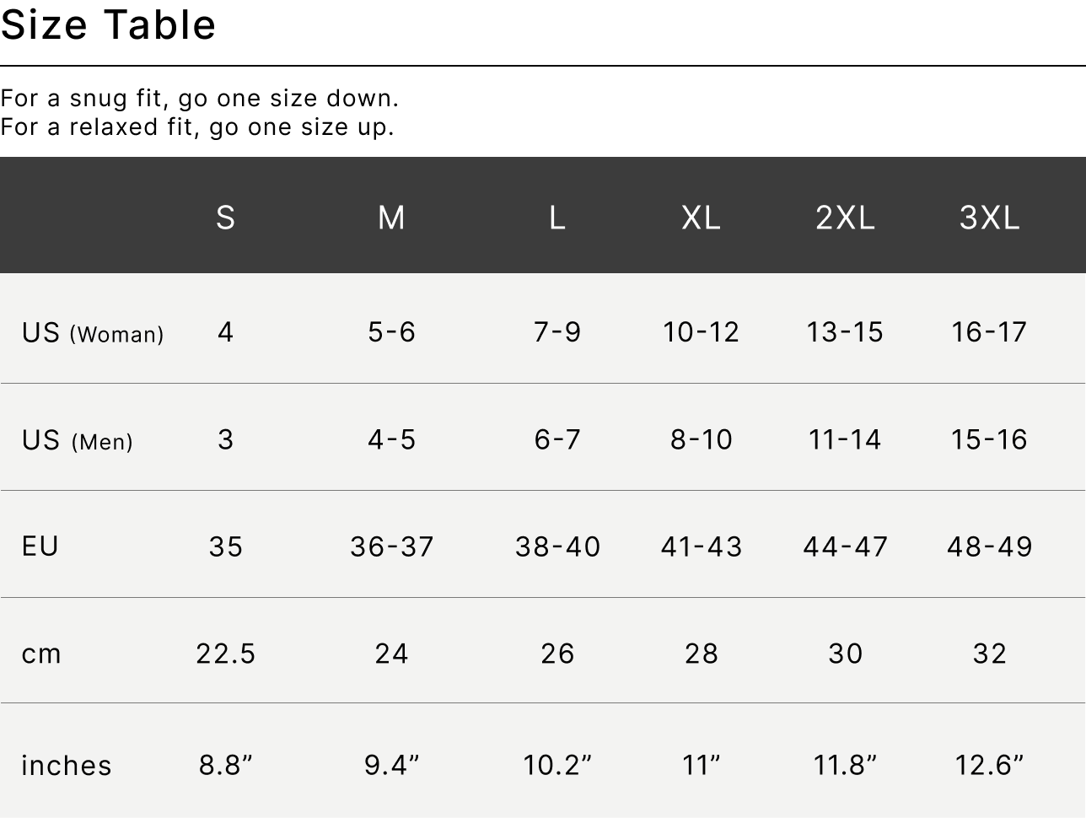The image size is (1086, 818).
Task: Click the US (Woman) row label
Action: point(93,333)
